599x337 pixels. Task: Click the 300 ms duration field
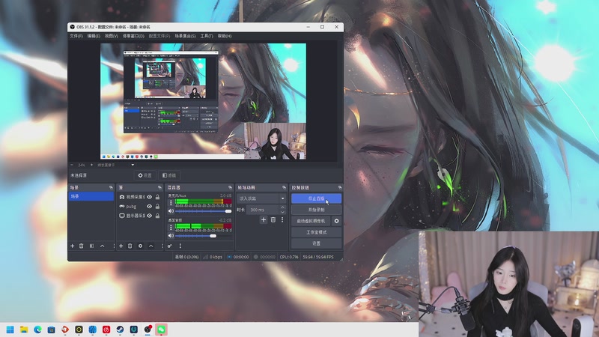pos(264,210)
